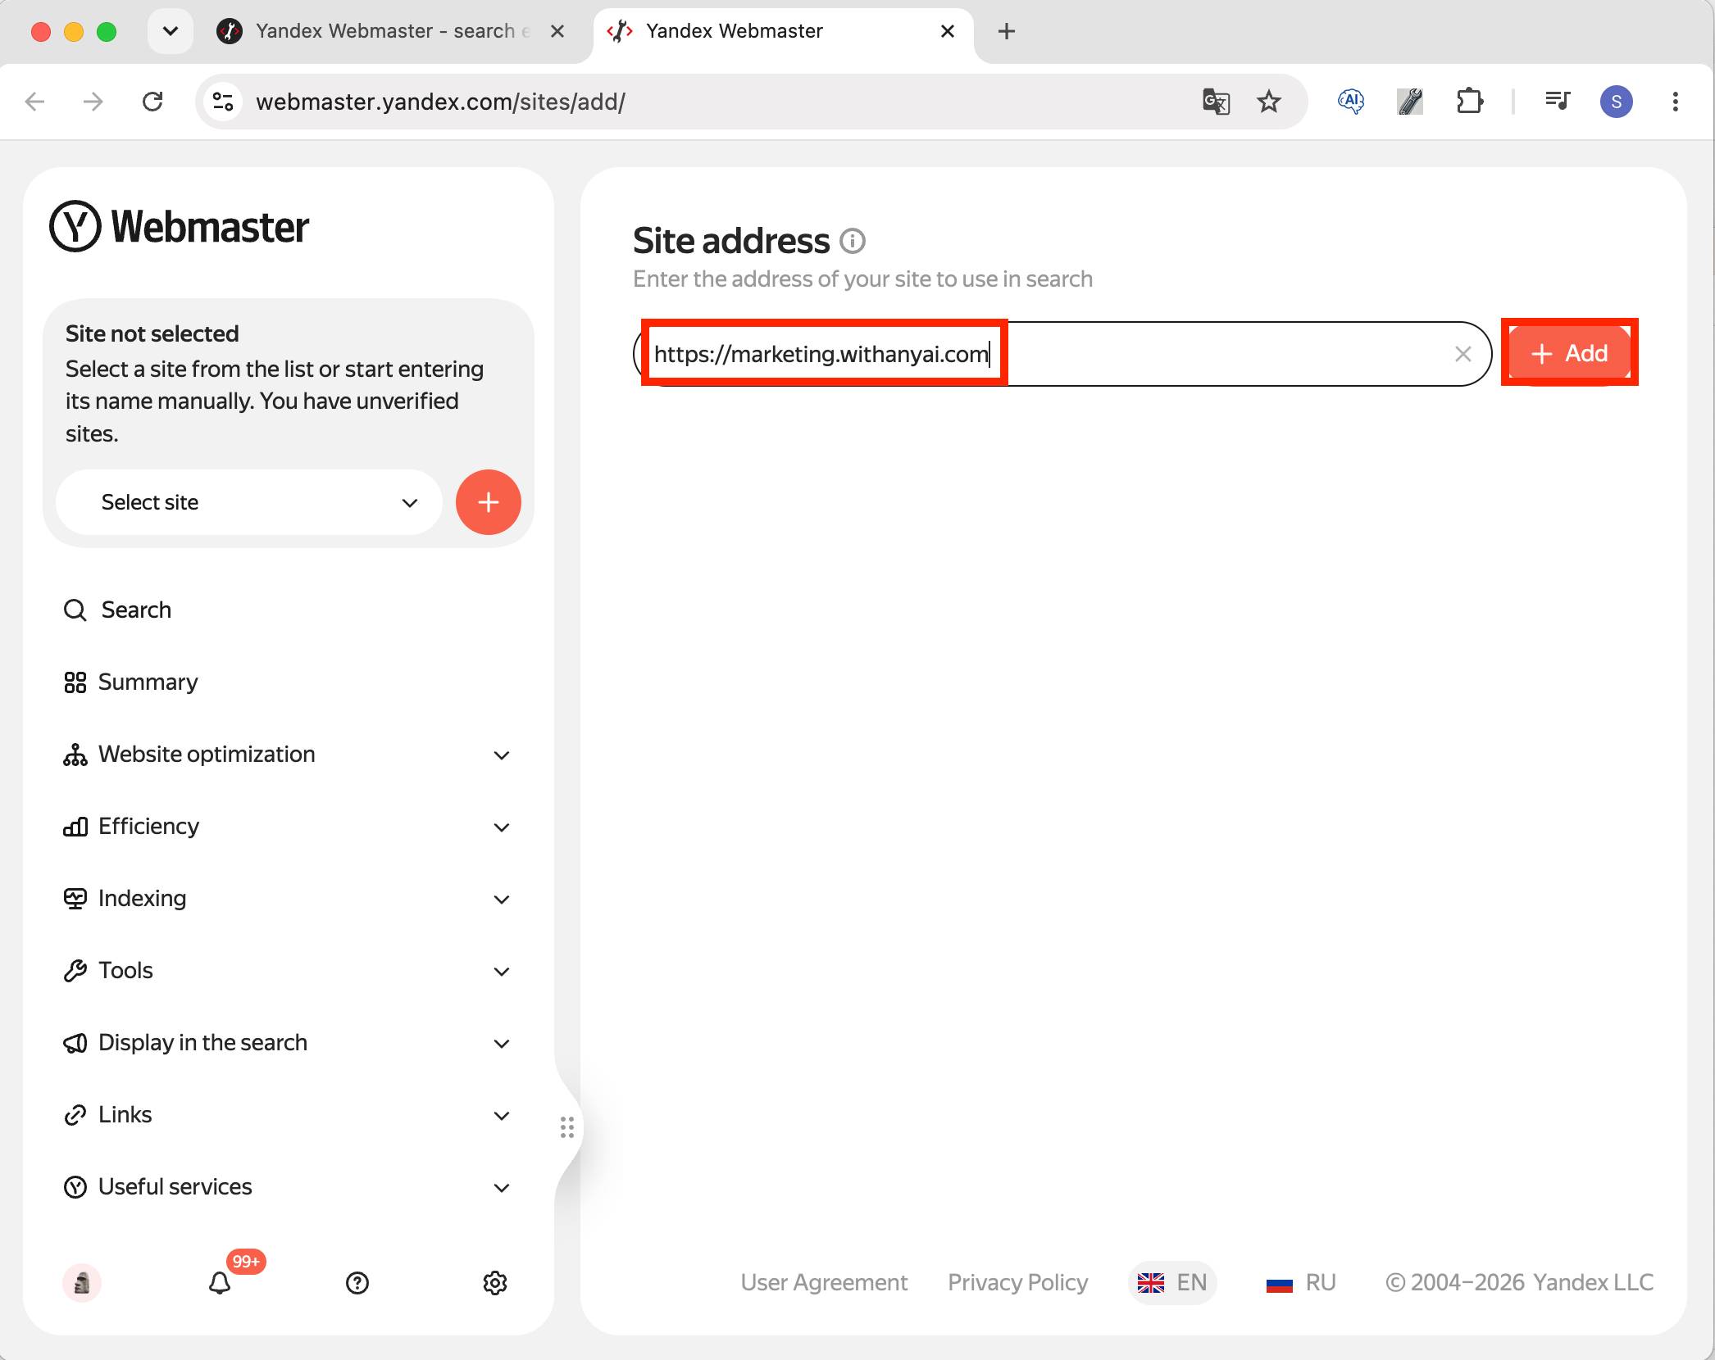
Task: Open Summary in the sidebar
Action: (x=287, y=682)
